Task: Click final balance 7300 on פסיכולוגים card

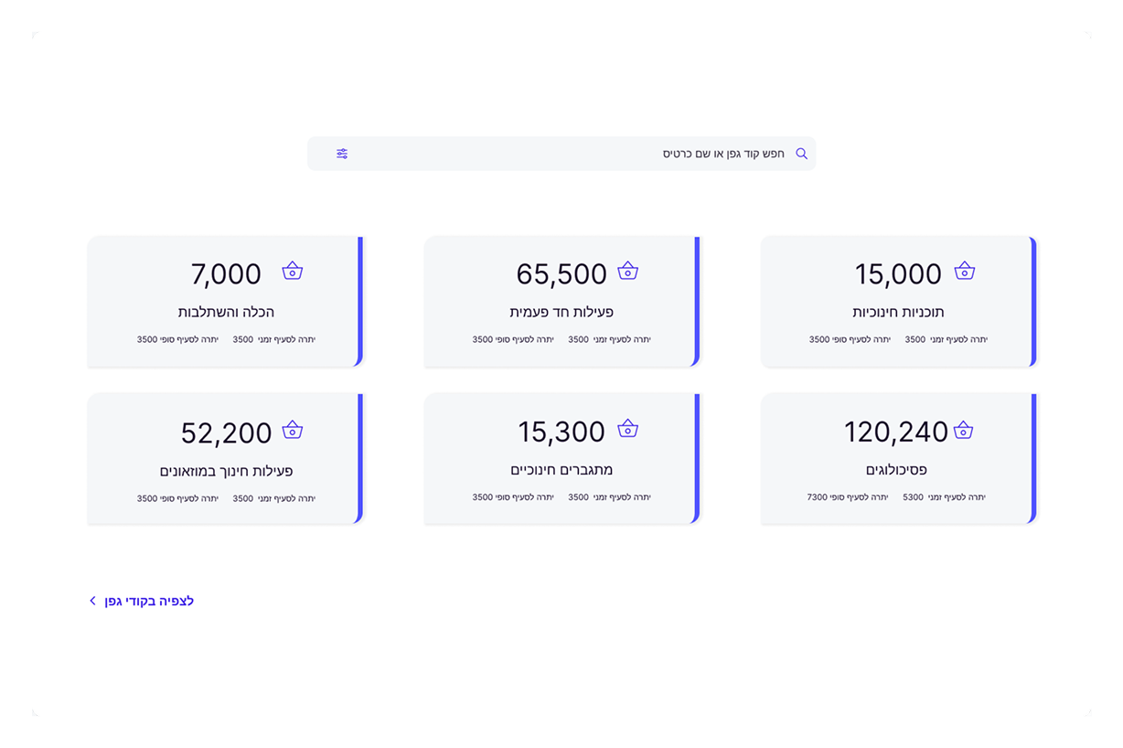Action: coord(817,497)
